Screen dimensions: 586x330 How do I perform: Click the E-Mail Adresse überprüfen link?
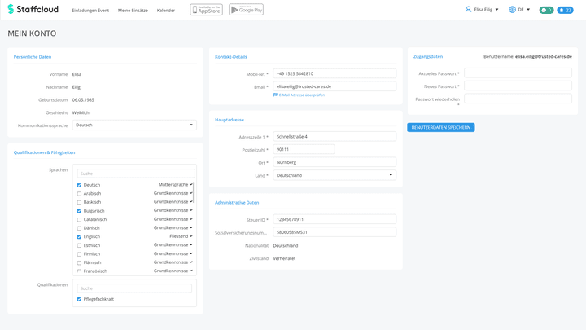[x=302, y=95]
